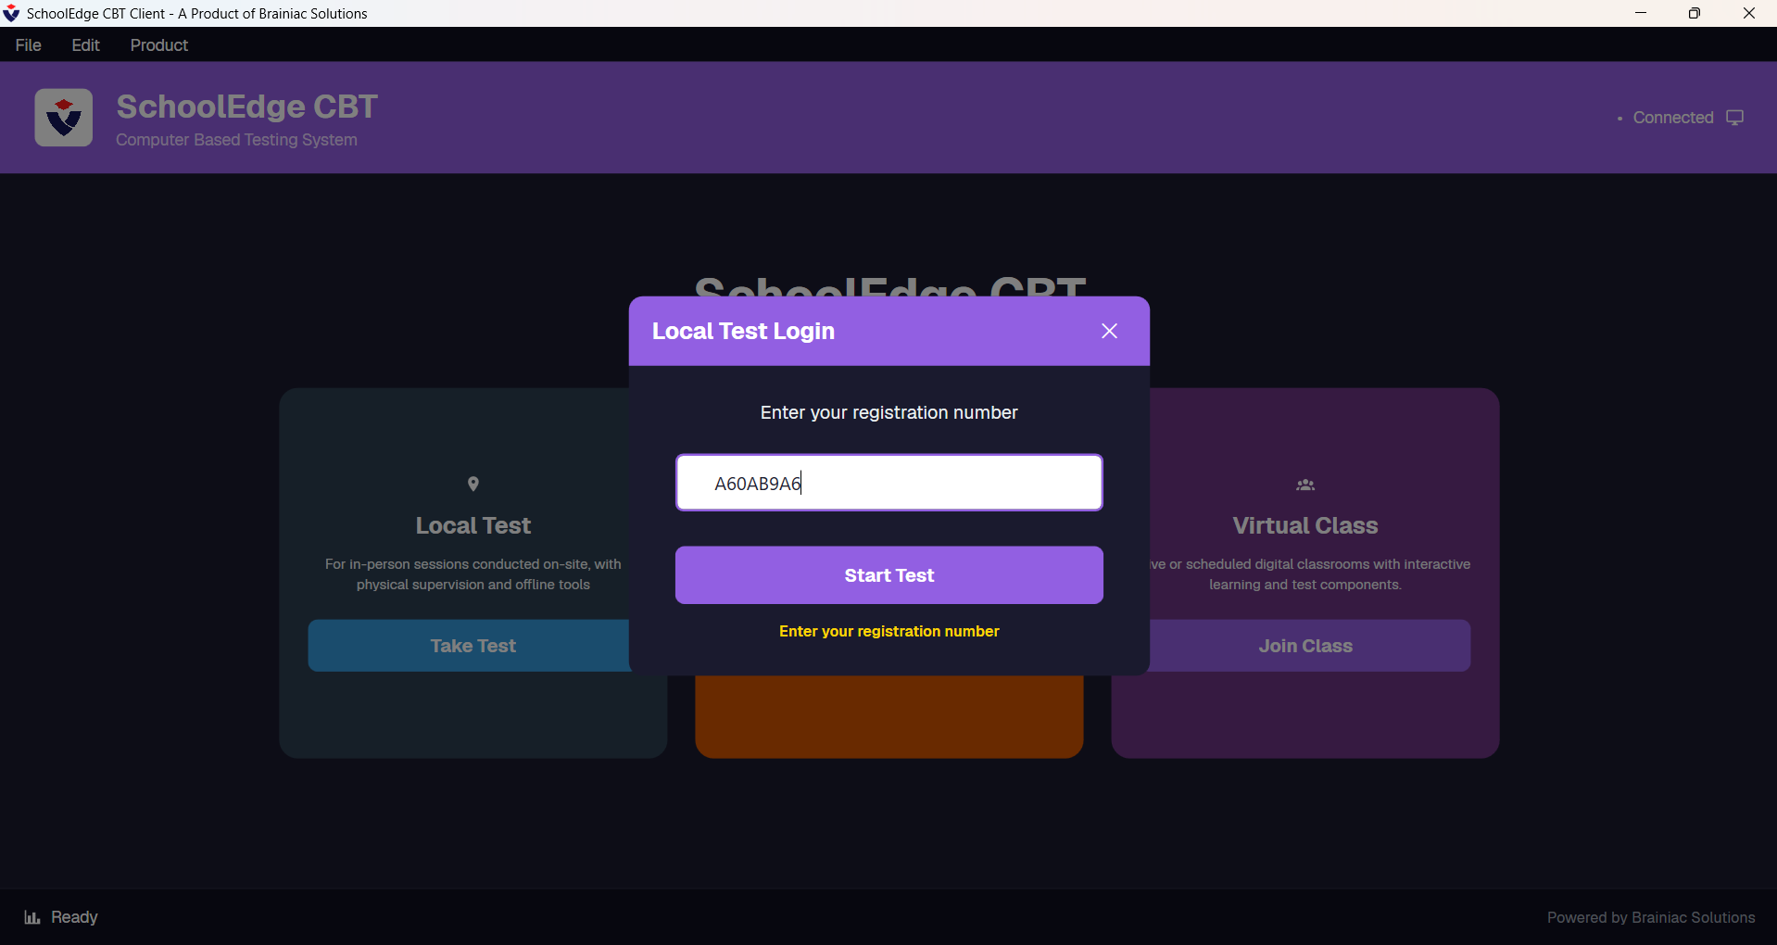
Task: Click the Local Test Login dialog title
Action: 743,331
